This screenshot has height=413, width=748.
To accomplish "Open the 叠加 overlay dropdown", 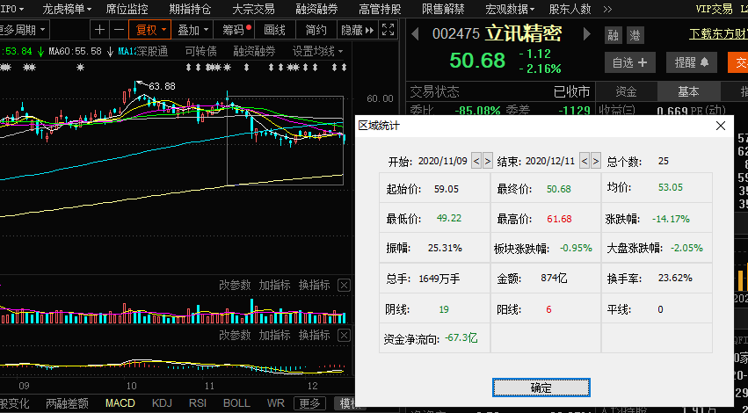I will tap(192, 30).
